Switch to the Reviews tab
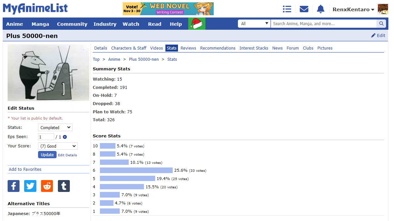 click(x=188, y=48)
